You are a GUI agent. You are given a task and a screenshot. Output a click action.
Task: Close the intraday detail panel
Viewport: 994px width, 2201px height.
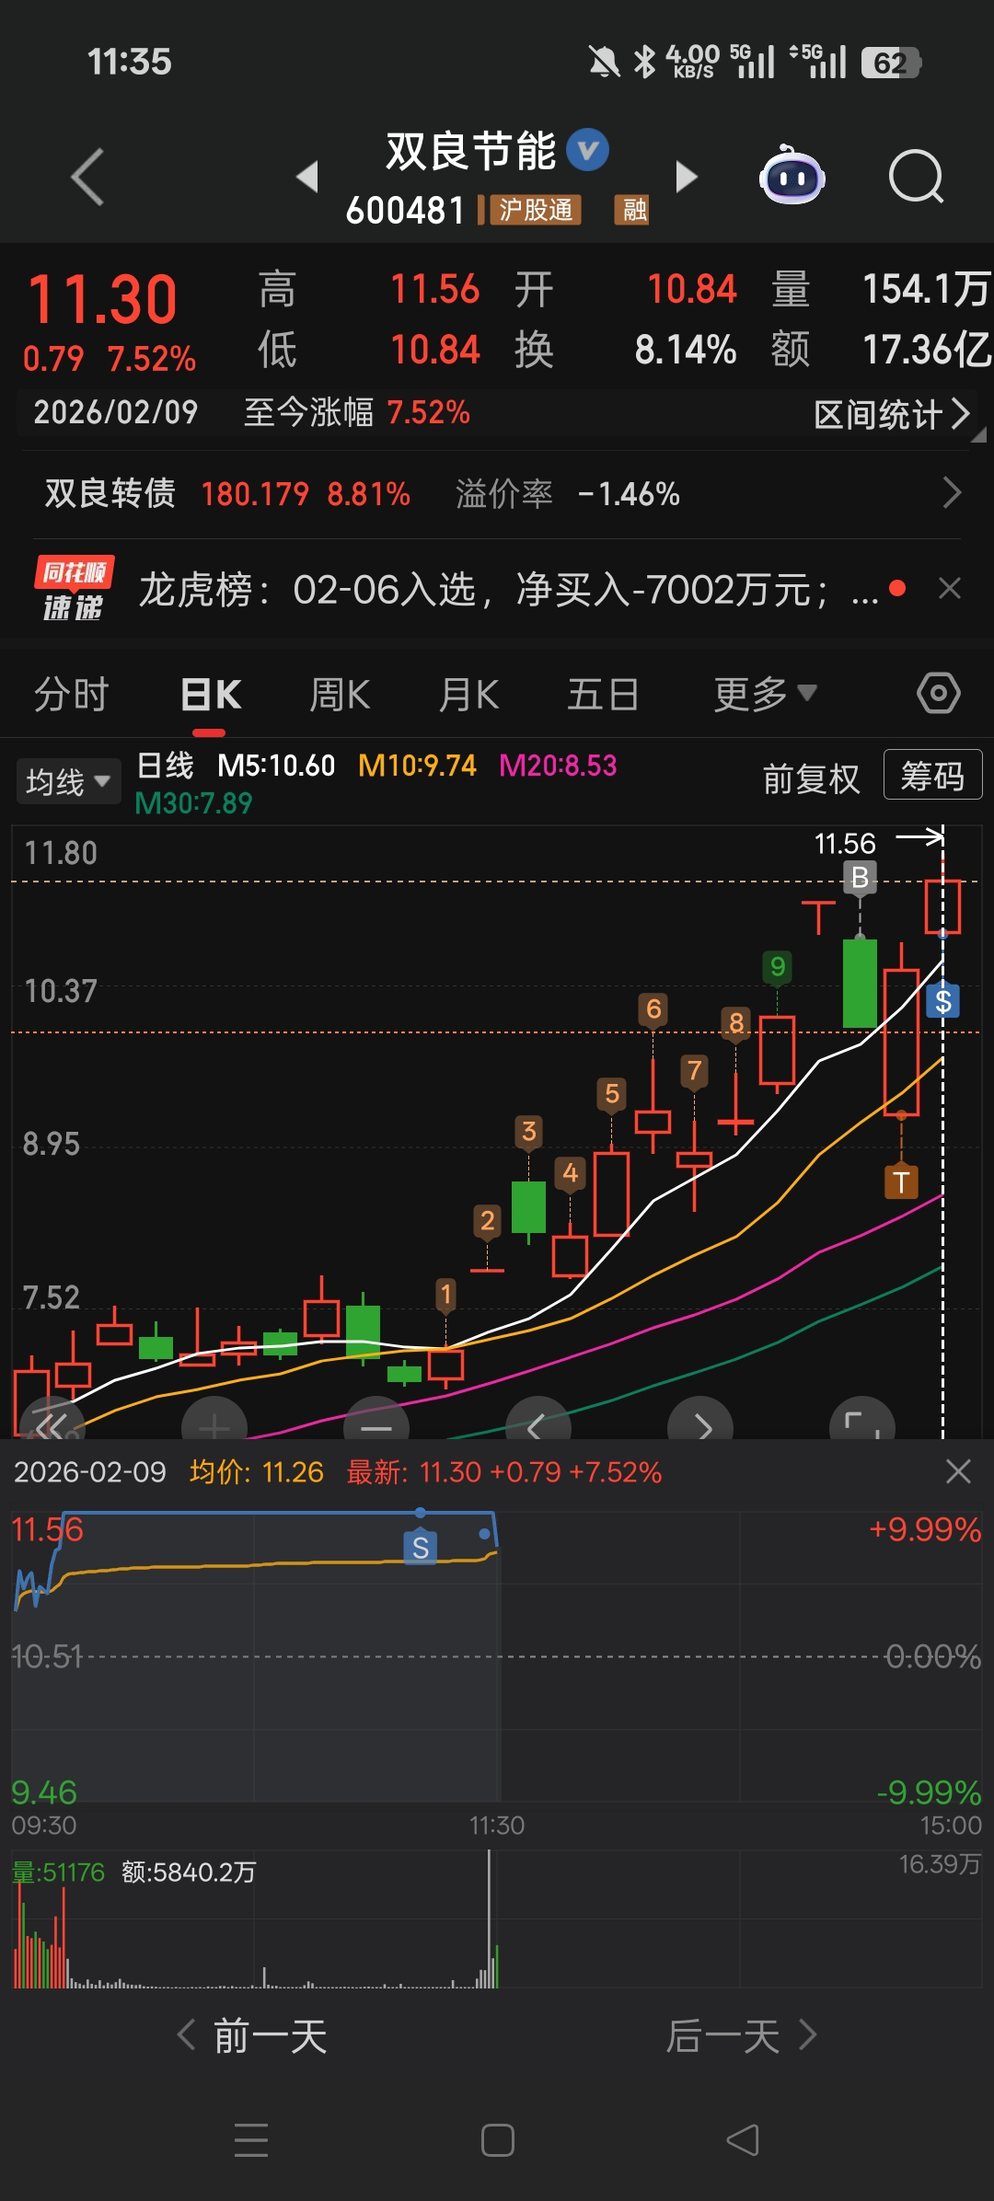[x=958, y=1471]
